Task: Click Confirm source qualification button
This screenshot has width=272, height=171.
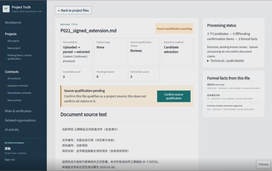Action: coord(174,96)
